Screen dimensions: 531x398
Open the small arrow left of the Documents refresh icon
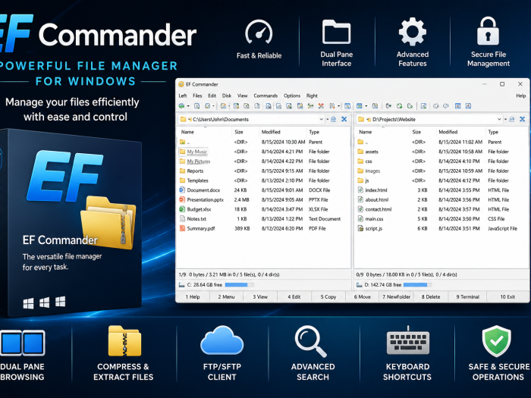pos(328,119)
